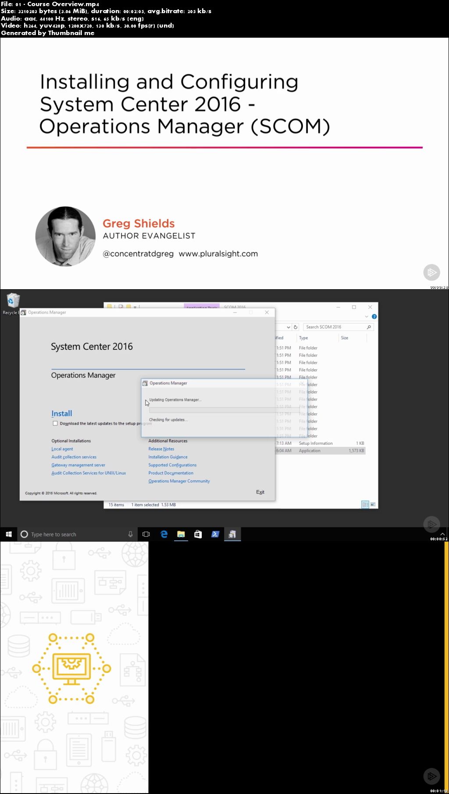Enable Download the latest updates checkbox

(55, 423)
